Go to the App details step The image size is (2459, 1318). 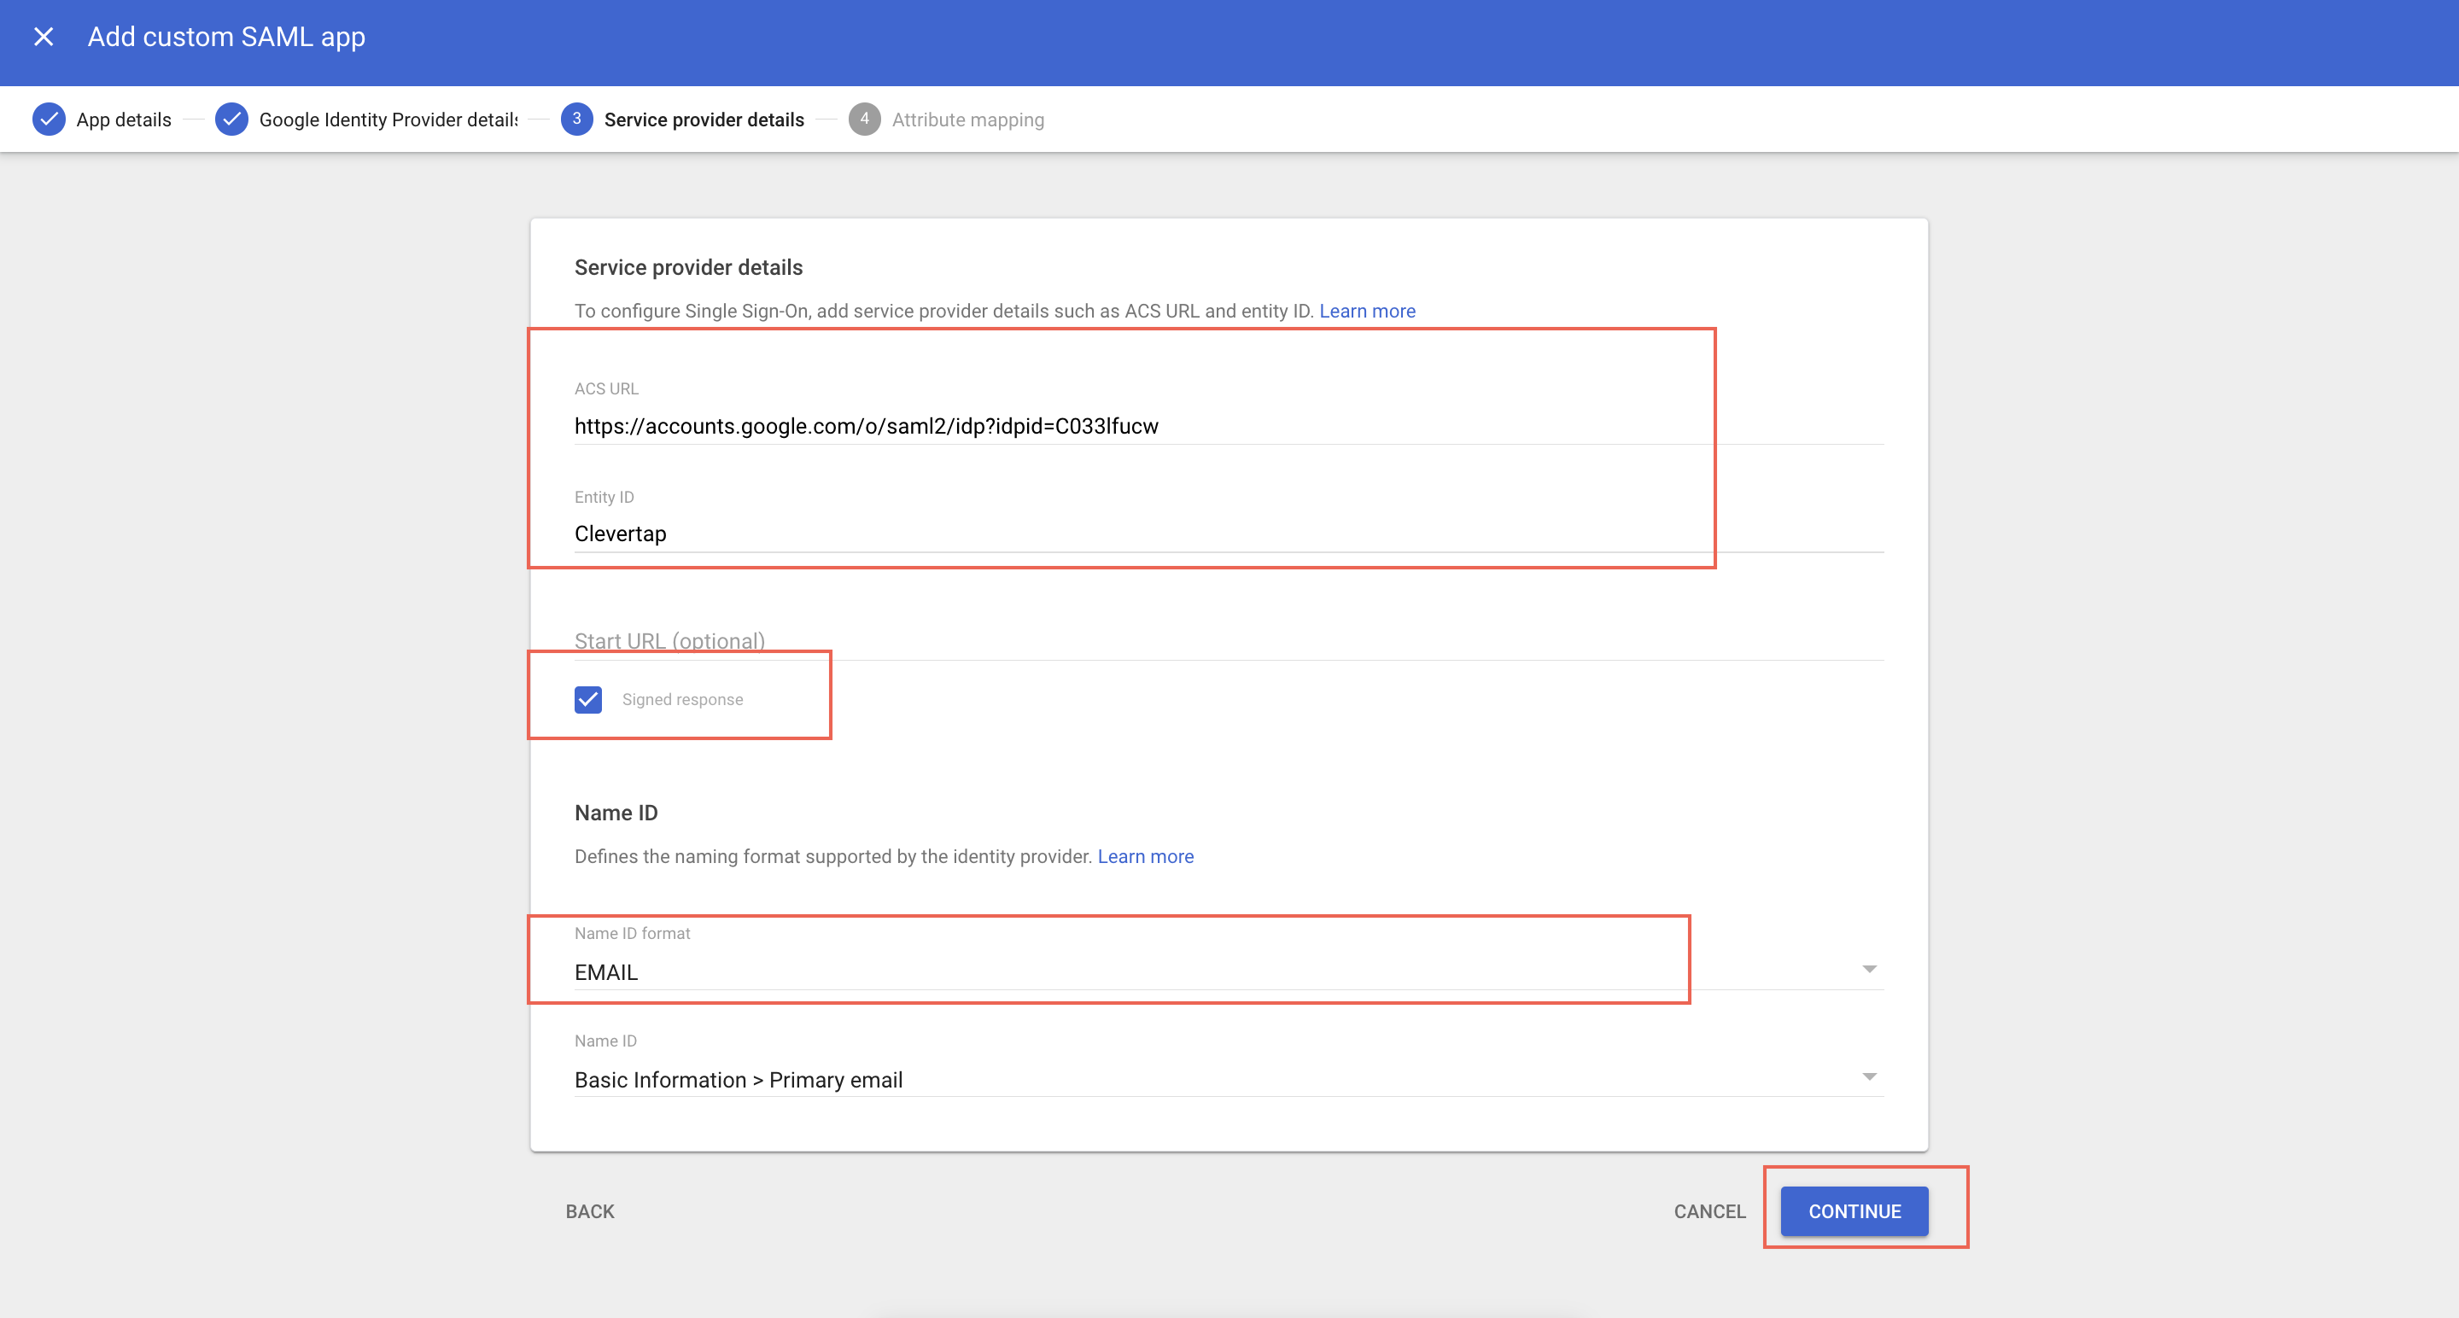point(124,120)
